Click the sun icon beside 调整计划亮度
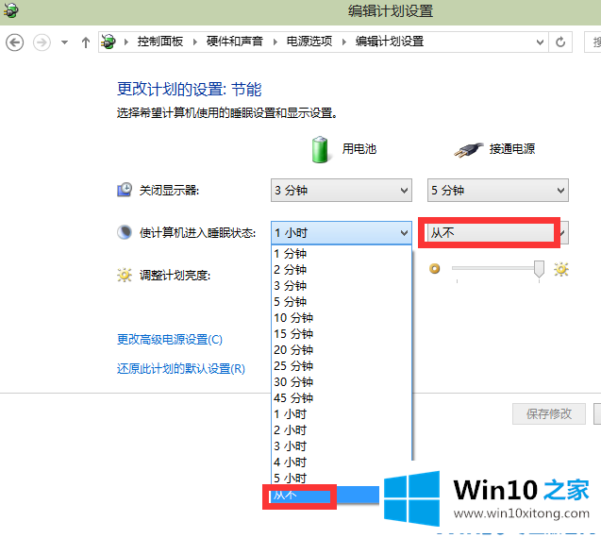Image resolution: width=601 pixels, height=538 pixels. click(125, 275)
